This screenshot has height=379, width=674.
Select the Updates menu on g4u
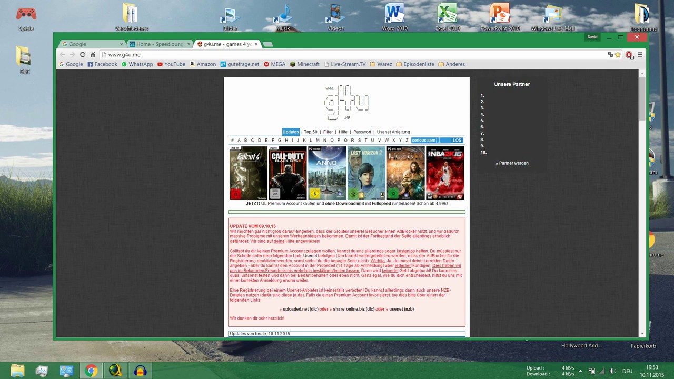[291, 132]
